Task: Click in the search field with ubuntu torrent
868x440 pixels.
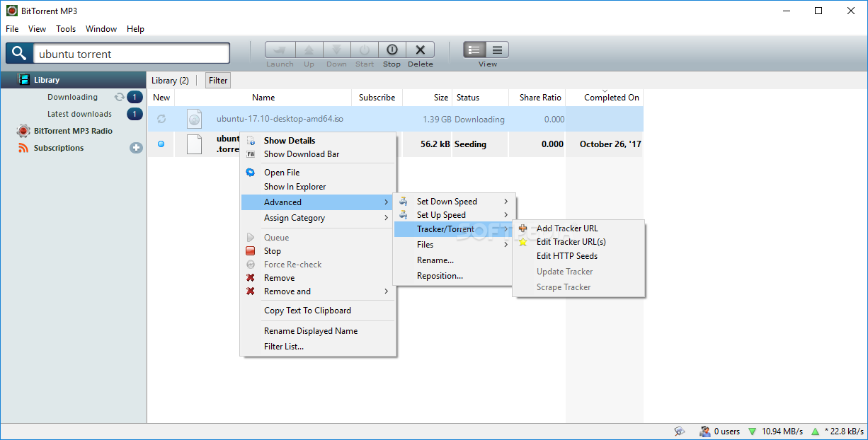Action: click(132, 54)
